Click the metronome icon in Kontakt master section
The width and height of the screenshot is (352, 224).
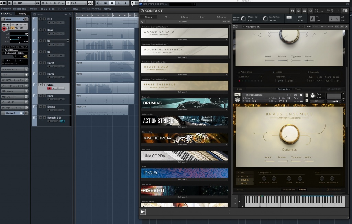tap(312, 19)
